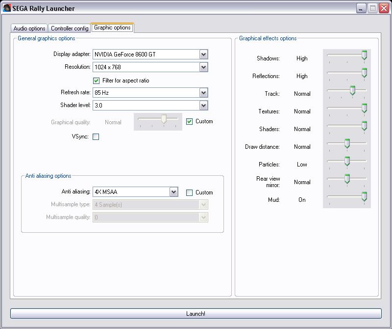Enable the VSync checkbox
This screenshot has width=392, height=329.
[x=96, y=137]
